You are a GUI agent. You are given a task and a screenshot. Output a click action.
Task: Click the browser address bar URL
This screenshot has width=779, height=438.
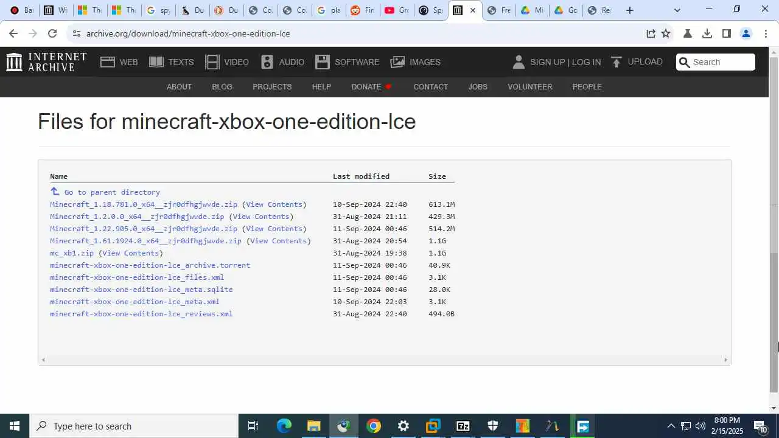pyautogui.click(x=188, y=33)
